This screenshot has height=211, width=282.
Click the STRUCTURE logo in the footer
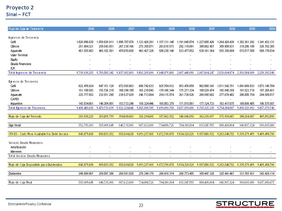click(x=245, y=204)
